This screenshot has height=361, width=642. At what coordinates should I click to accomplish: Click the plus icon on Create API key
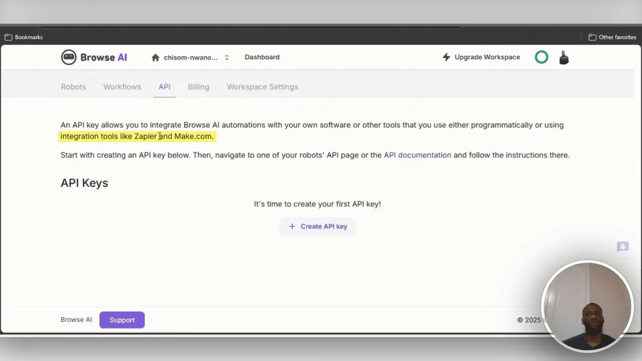click(292, 226)
